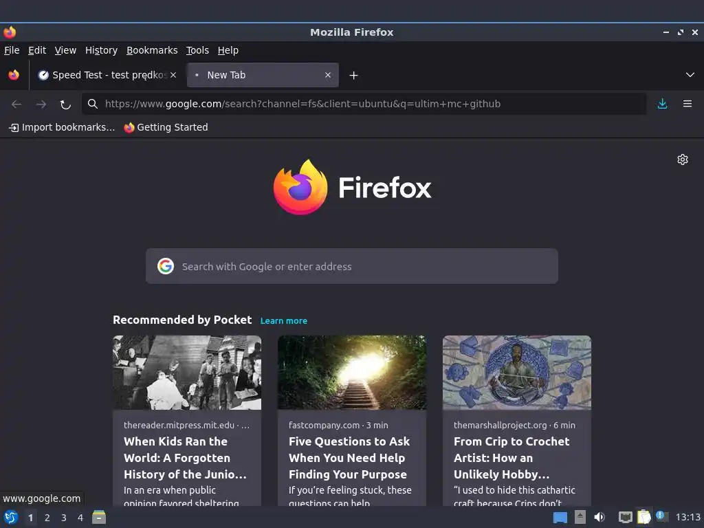Open forest stairway article thumbnail
The height and width of the screenshot is (528, 704).
(352, 372)
